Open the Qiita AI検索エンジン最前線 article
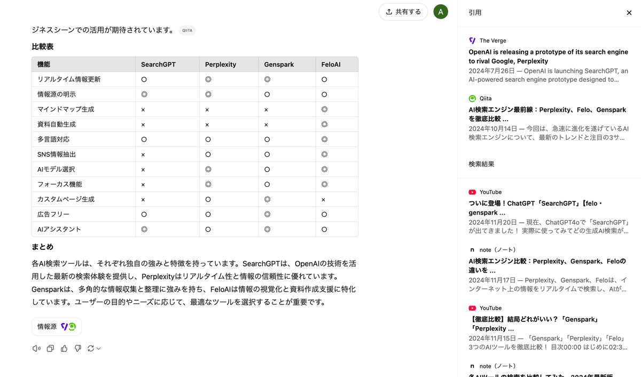This screenshot has width=641, height=377. click(x=547, y=114)
